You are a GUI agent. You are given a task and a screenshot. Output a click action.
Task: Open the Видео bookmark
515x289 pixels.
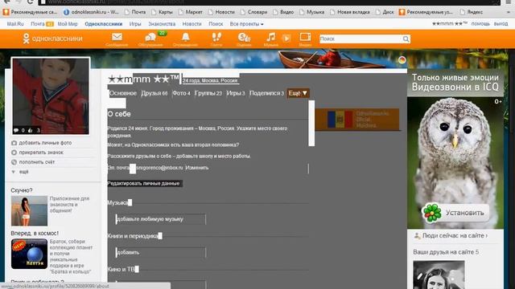(283, 12)
